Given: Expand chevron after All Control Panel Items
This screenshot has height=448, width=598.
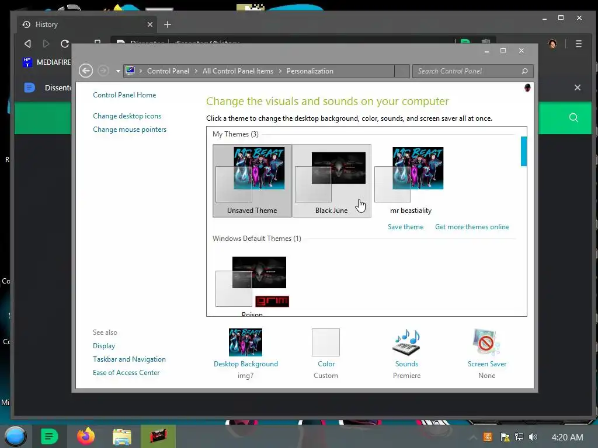Looking at the screenshot, I should 280,71.
